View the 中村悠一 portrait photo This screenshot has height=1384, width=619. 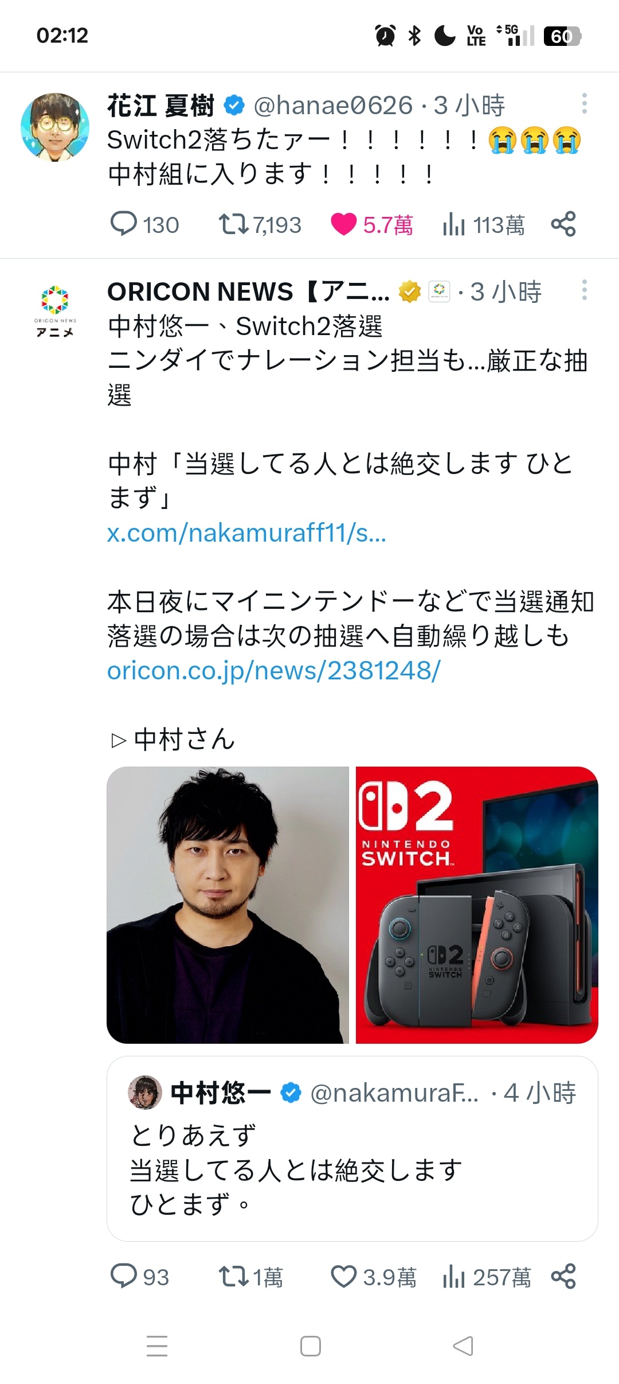228,905
